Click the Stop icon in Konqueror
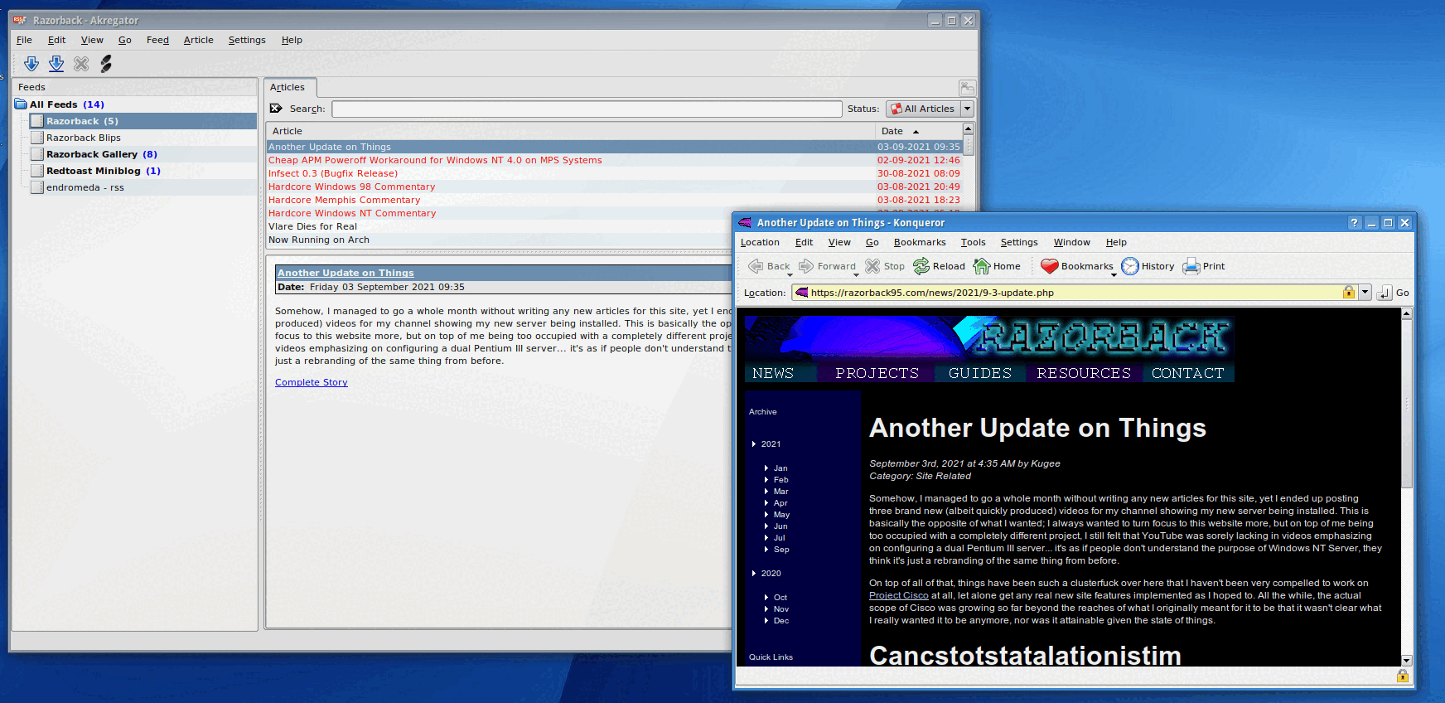Viewport: 1445px width, 703px height. pyautogui.click(x=872, y=266)
